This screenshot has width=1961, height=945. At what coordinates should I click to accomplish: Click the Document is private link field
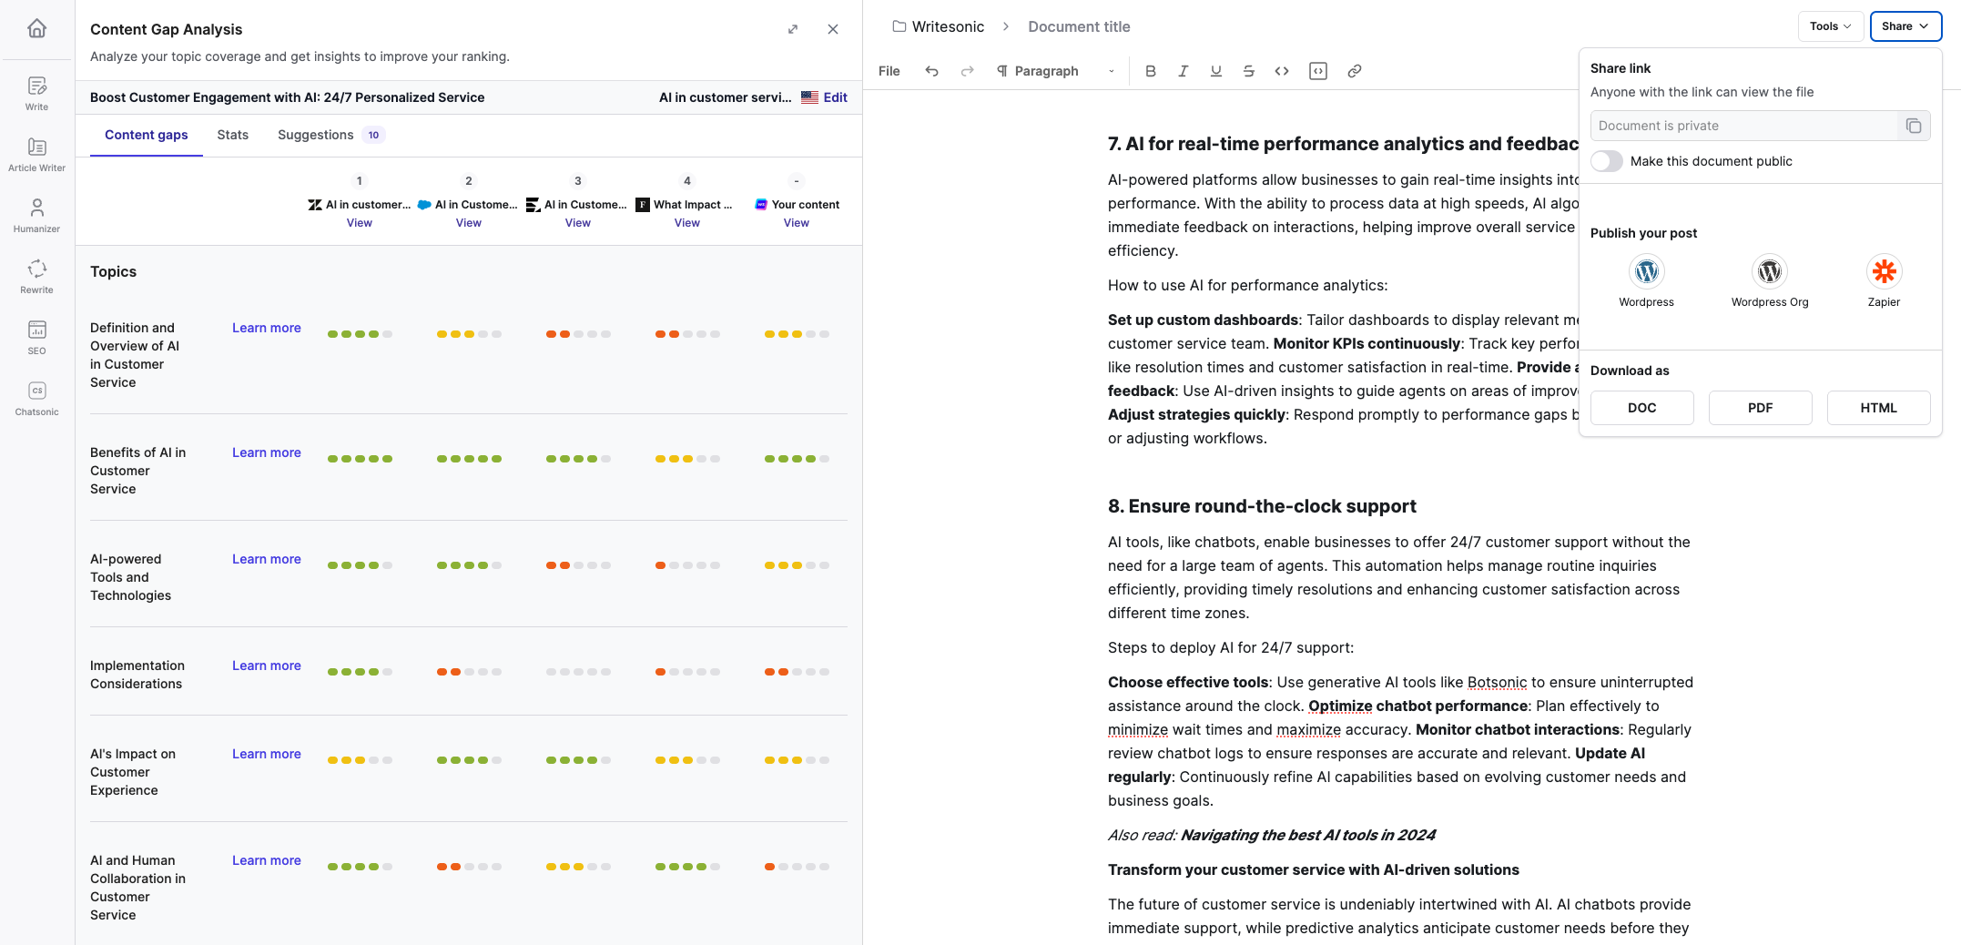tap(1743, 126)
